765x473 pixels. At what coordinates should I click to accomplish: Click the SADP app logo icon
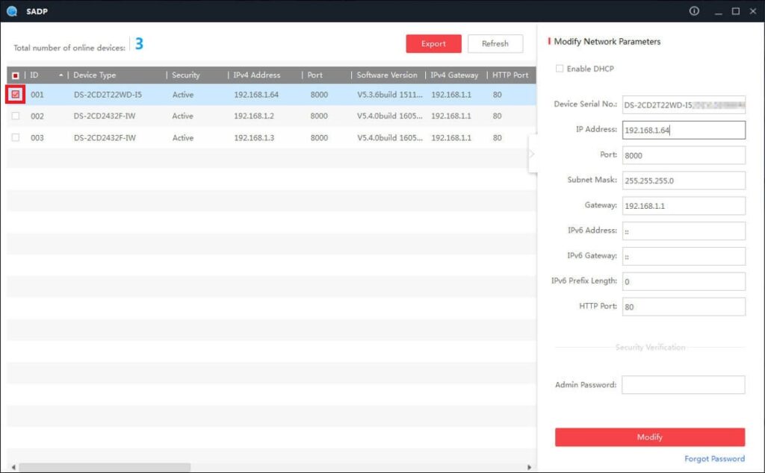pos(11,11)
